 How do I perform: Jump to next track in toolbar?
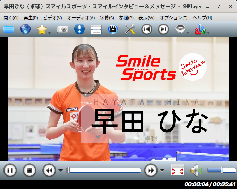coord(163,29)
